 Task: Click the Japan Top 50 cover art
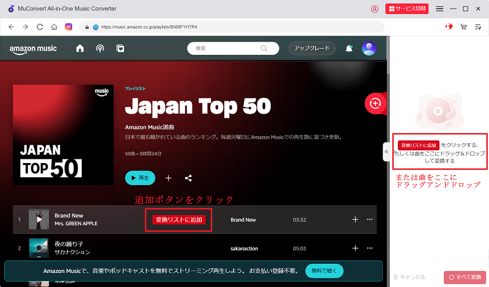point(64,135)
